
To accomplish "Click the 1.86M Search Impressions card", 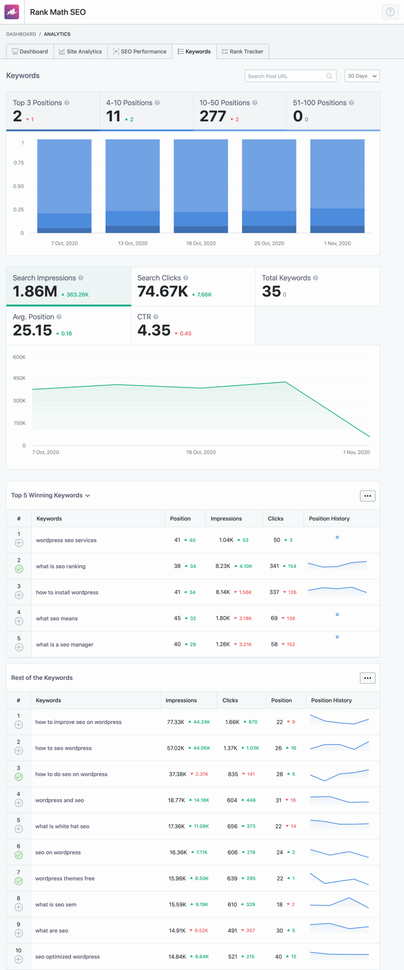I will (x=68, y=286).
